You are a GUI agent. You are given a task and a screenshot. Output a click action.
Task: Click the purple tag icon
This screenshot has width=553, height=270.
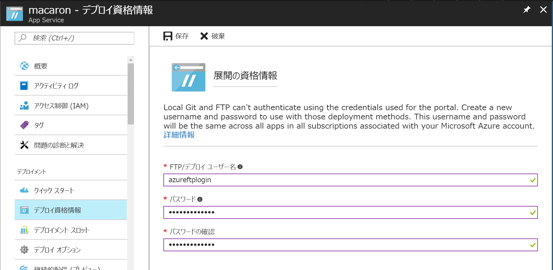coord(24,125)
